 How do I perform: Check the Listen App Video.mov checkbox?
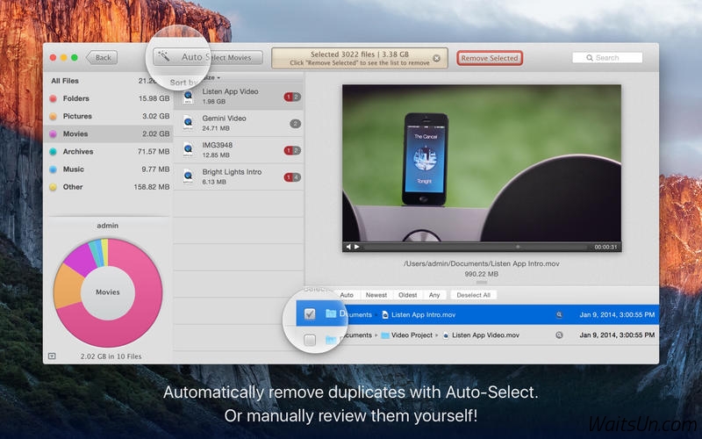tap(310, 340)
